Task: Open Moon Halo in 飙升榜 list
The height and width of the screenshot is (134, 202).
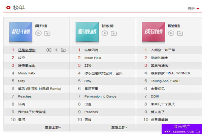Action: (x=26, y=73)
